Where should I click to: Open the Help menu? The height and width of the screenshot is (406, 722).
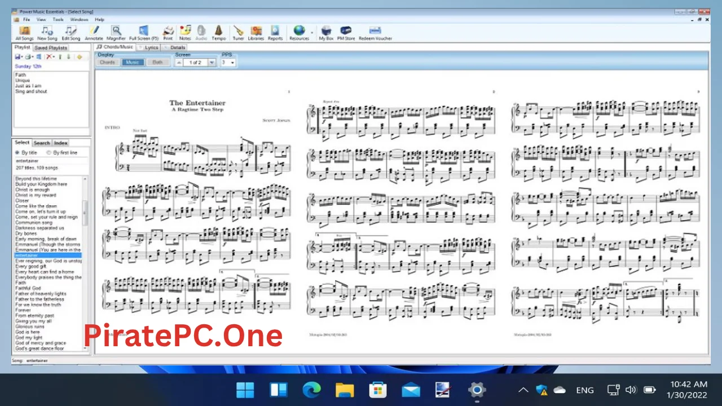coord(100,19)
